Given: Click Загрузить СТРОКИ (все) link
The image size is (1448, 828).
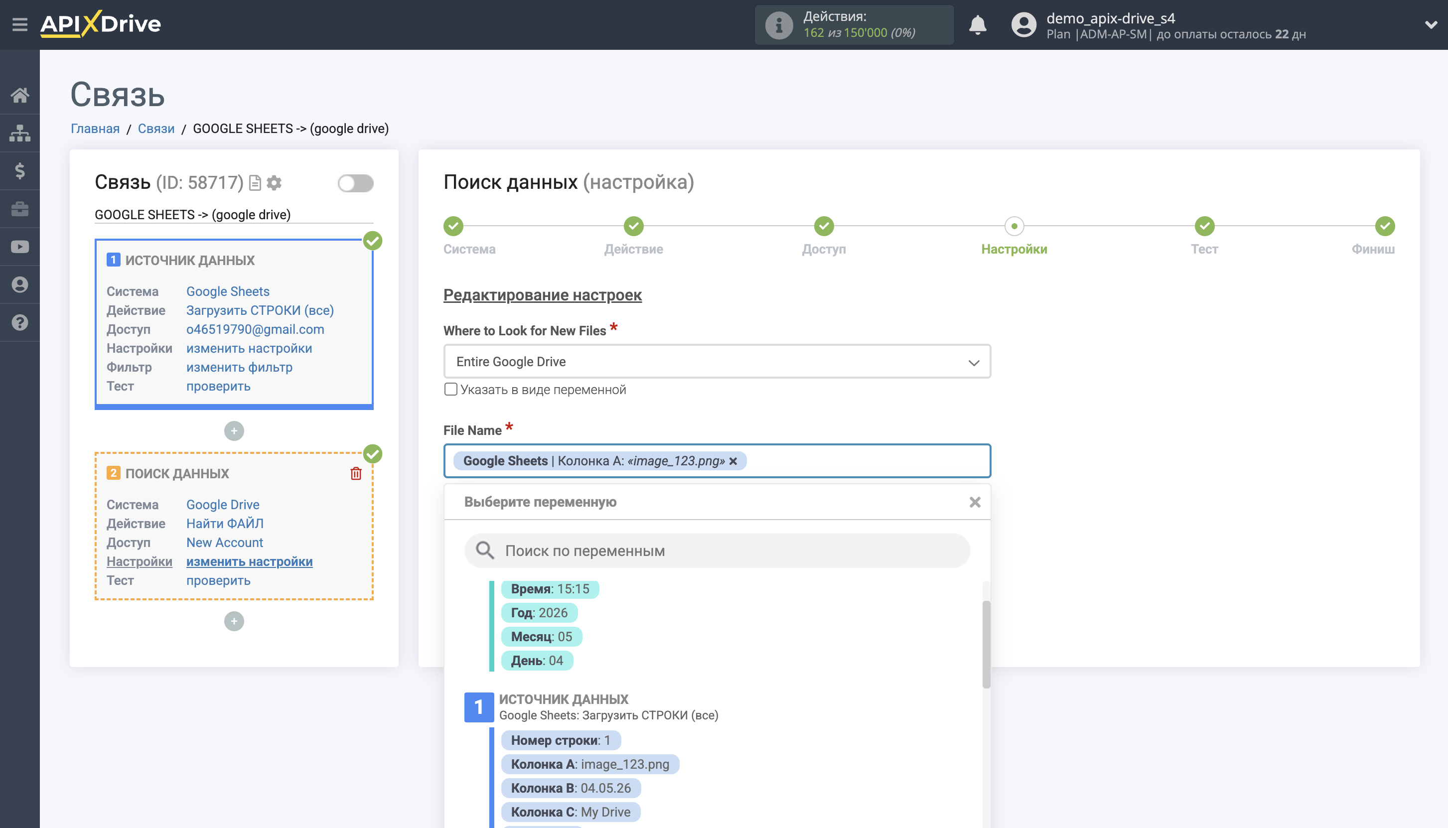Looking at the screenshot, I should point(260,310).
